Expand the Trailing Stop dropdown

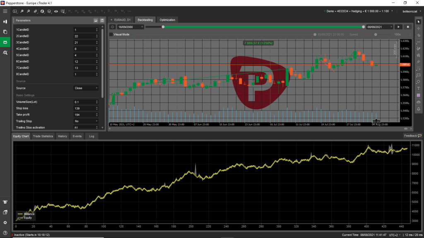point(86,121)
